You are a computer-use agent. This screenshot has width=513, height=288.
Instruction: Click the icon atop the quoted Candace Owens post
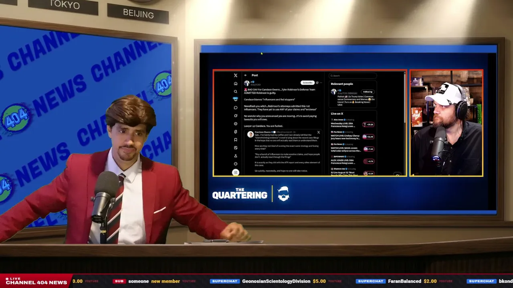pos(319,132)
